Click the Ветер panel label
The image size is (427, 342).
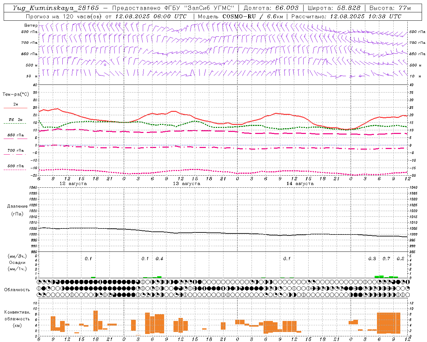[x=31, y=25]
